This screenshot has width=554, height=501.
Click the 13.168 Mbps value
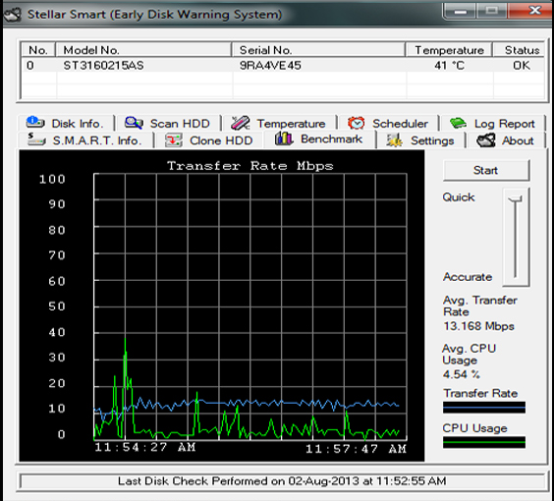478,326
